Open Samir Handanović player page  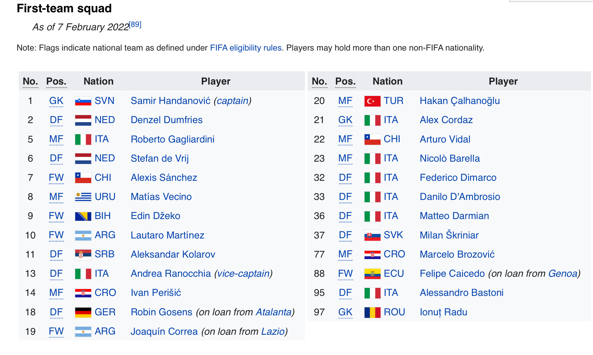click(x=170, y=101)
